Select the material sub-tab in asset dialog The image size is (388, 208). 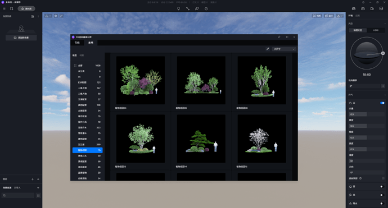82,56
